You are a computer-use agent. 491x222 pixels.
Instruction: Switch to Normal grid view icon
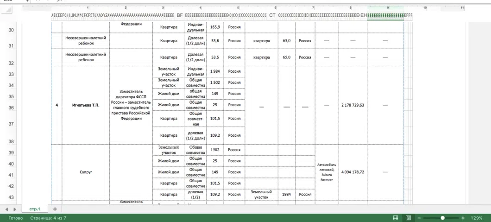(396, 218)
